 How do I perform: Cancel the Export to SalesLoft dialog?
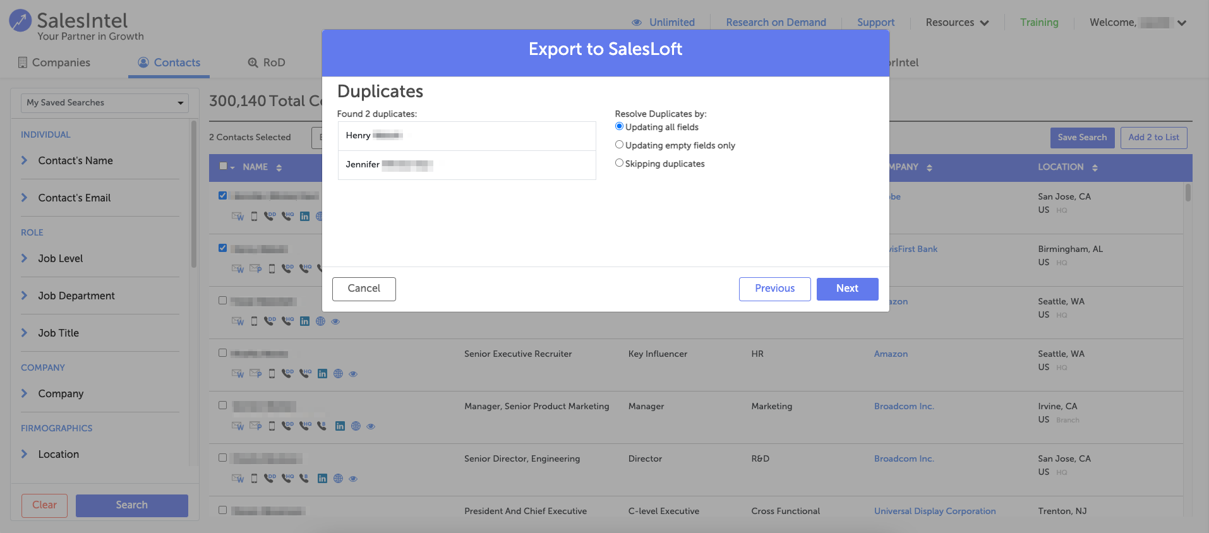364,289
